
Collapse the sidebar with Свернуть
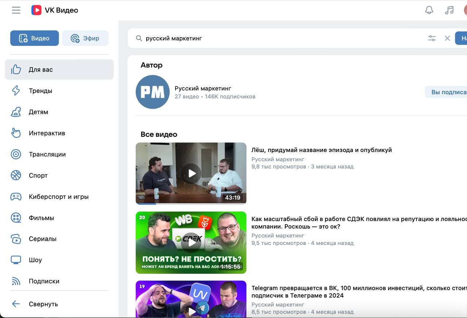pyautogui.click(x=59, y=304)
